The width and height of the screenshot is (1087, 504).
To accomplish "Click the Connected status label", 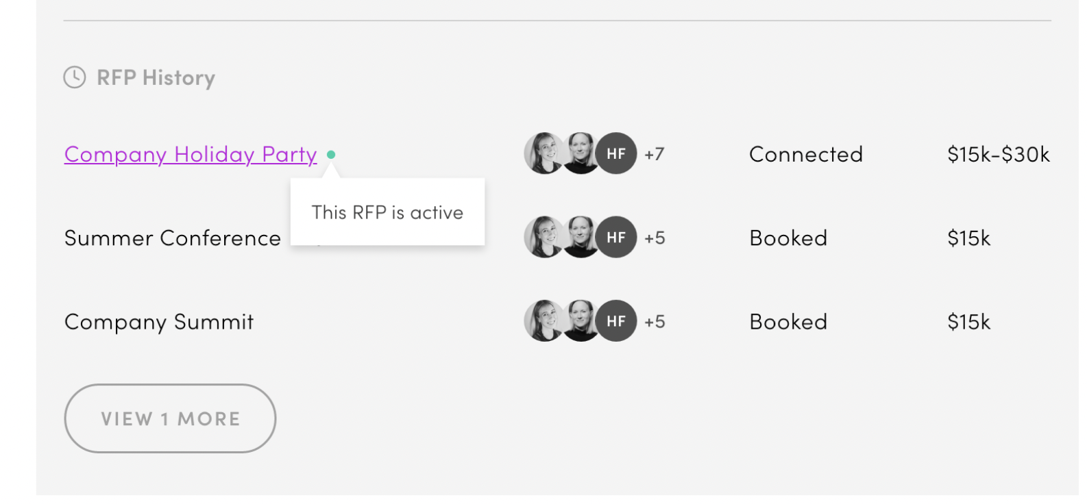I will [806, 155].
